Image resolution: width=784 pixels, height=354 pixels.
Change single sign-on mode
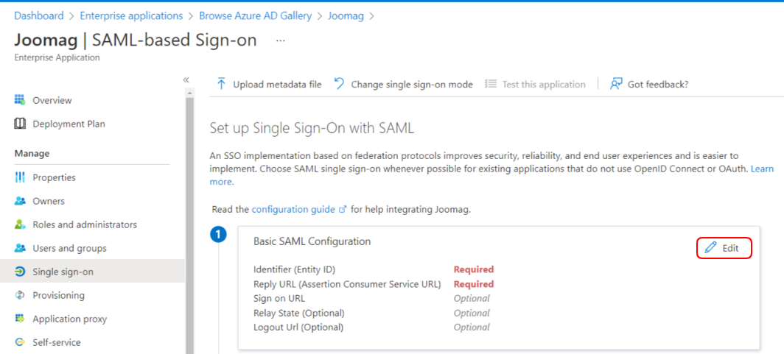(404, 85)
